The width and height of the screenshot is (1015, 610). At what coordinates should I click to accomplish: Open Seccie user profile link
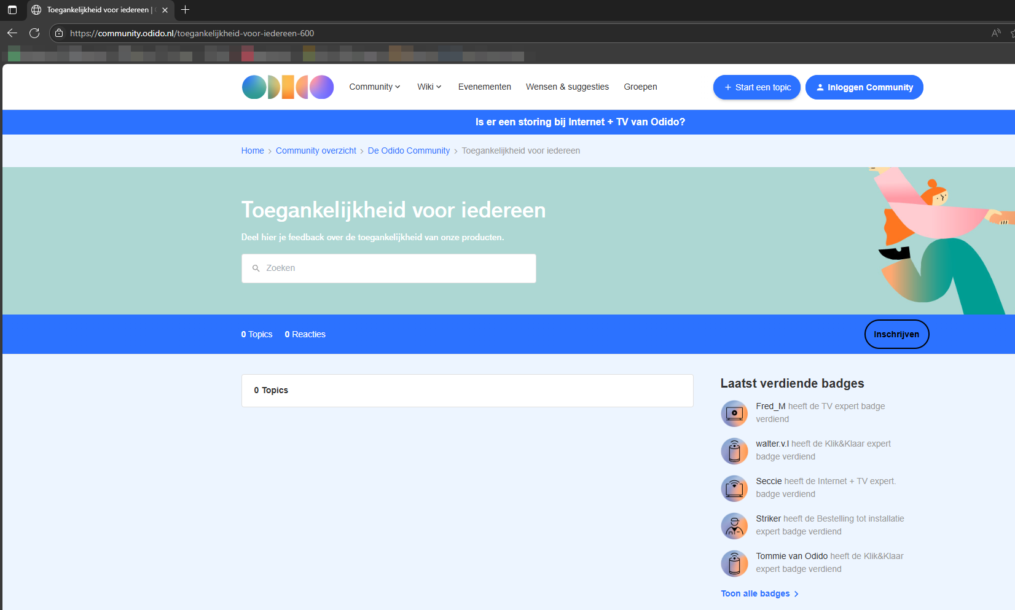pyautogui.click(x=769, y=481)
